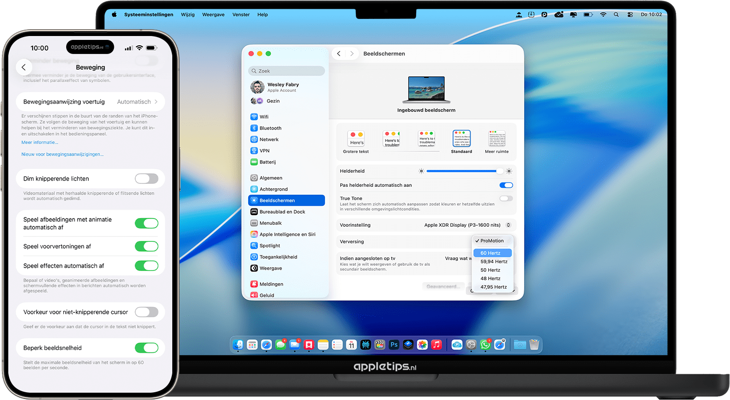Open Finder from the Dock
Viewport: 730px width, 400px height.
pos(237,345)
